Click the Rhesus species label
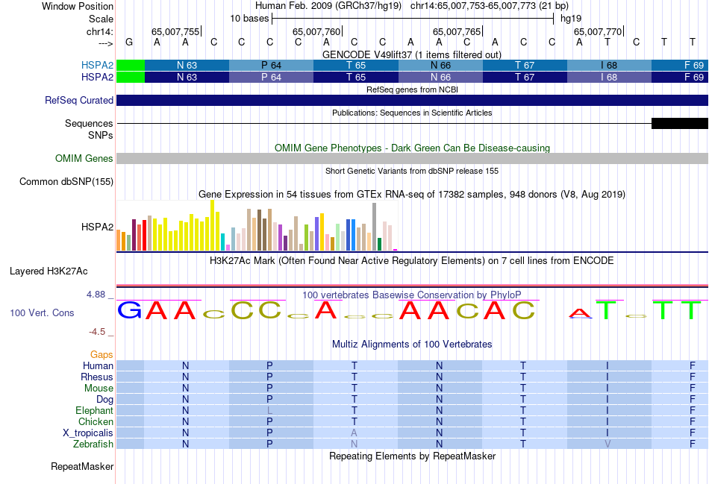The width and height of the screenshot is (709, 484). pyautogui.click(x=97, y=377)
